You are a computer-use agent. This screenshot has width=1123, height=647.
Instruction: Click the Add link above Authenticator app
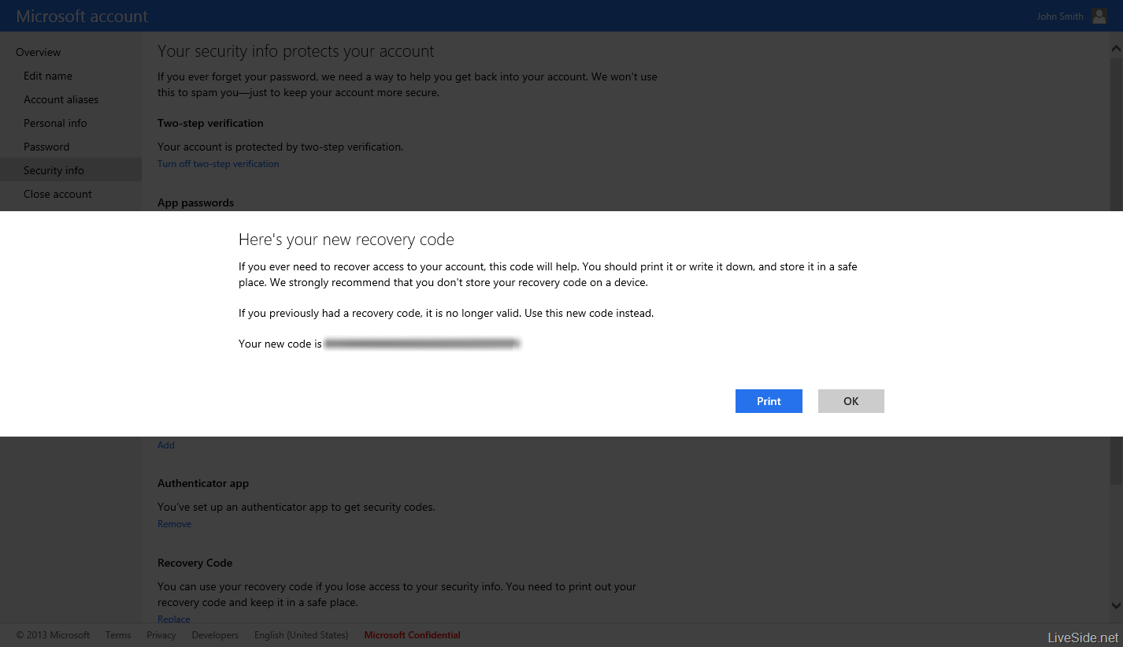coord(166,445)
